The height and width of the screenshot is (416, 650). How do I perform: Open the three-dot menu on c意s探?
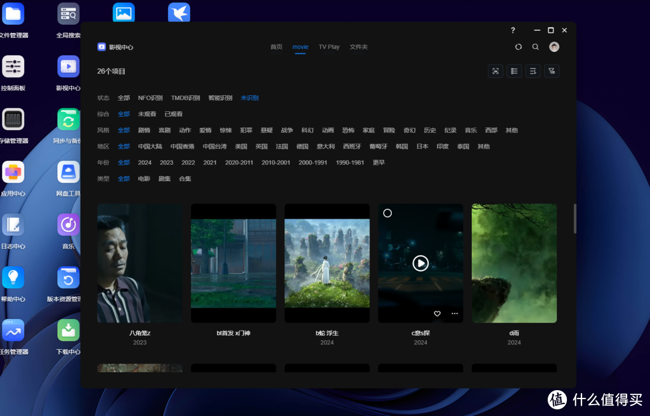454,314
